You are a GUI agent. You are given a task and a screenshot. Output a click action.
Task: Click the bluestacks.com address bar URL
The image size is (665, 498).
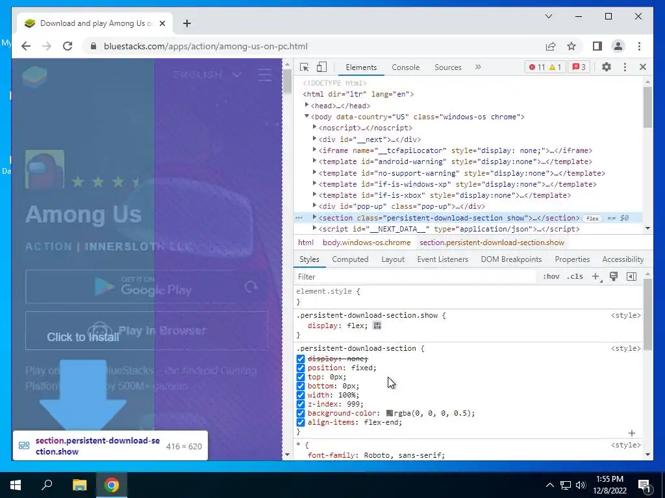pyautogui.click(x=206, y=46)
